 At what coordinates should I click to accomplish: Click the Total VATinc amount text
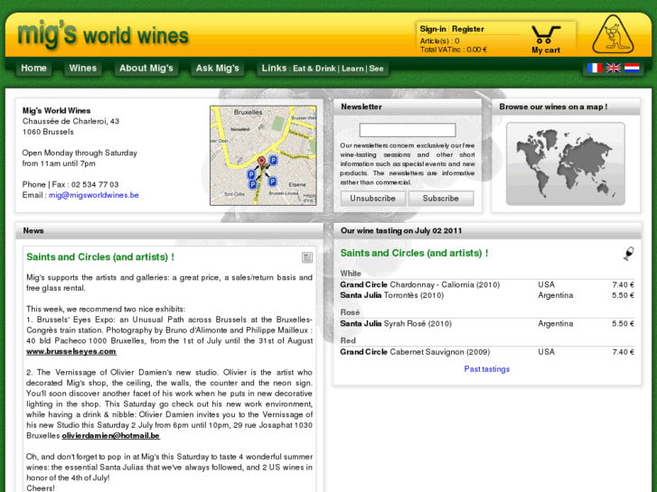coord(454,50)
